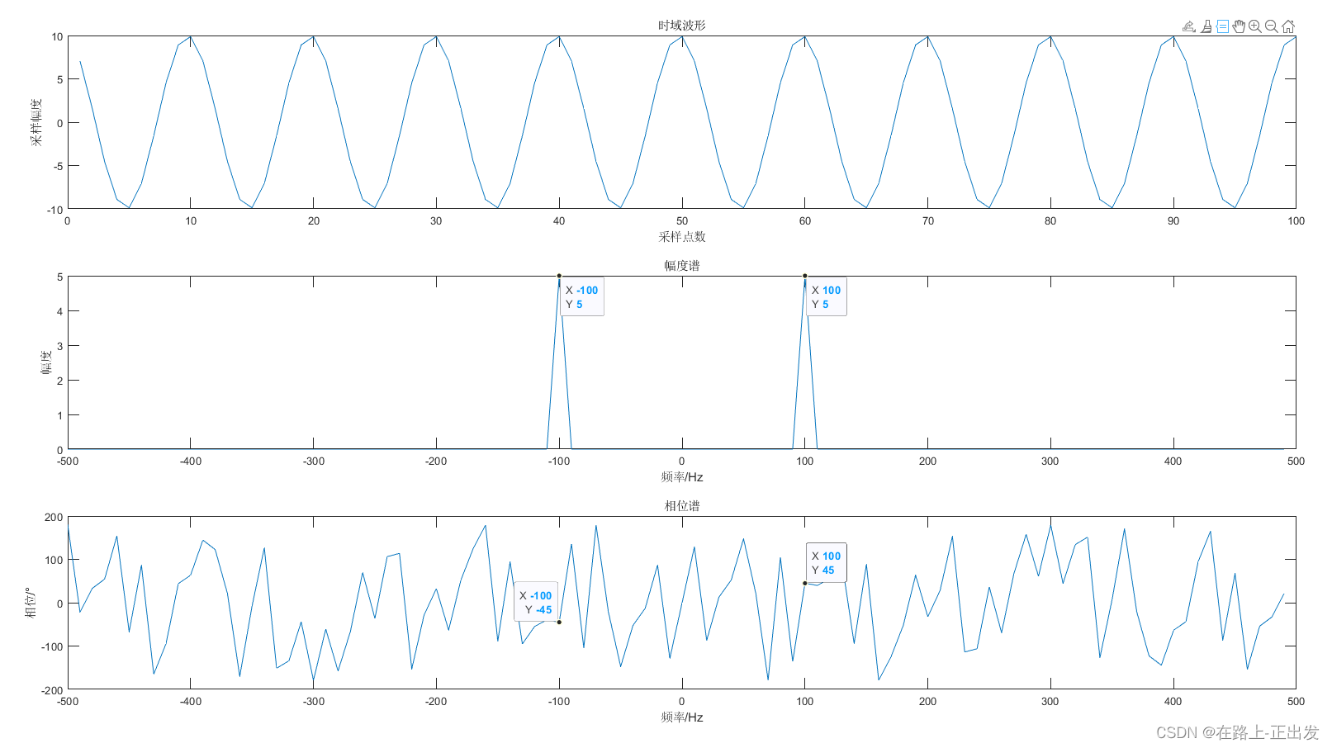Viewport: 1332px width, 748px height.
Task: Select the X -100 Y 5 data tip
Action: (582, 296)
